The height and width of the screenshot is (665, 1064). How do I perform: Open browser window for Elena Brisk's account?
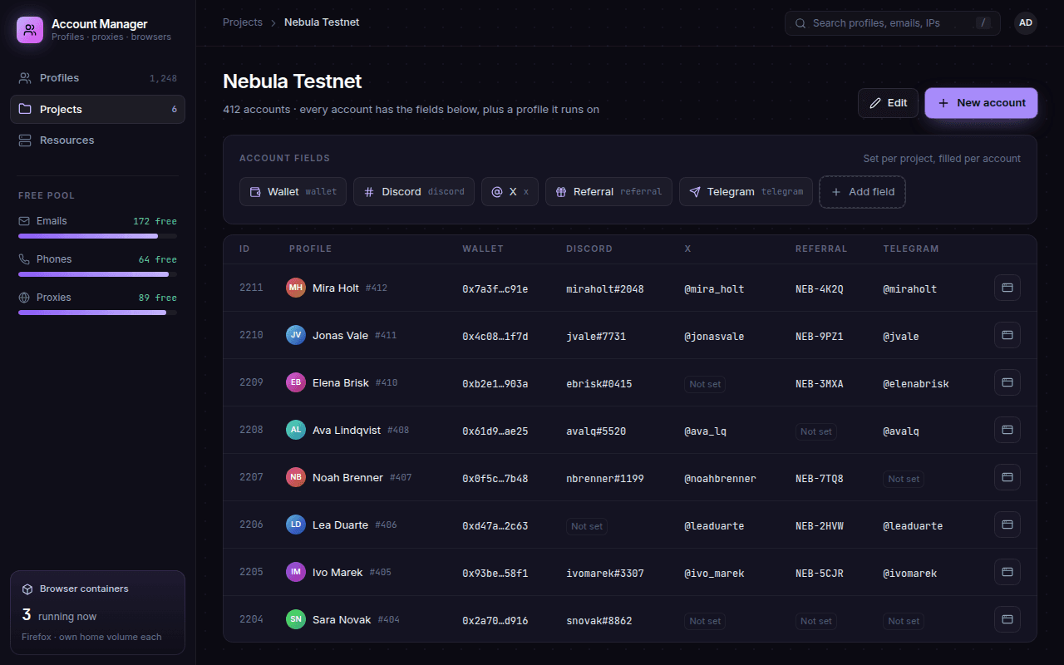[1007, 382]
